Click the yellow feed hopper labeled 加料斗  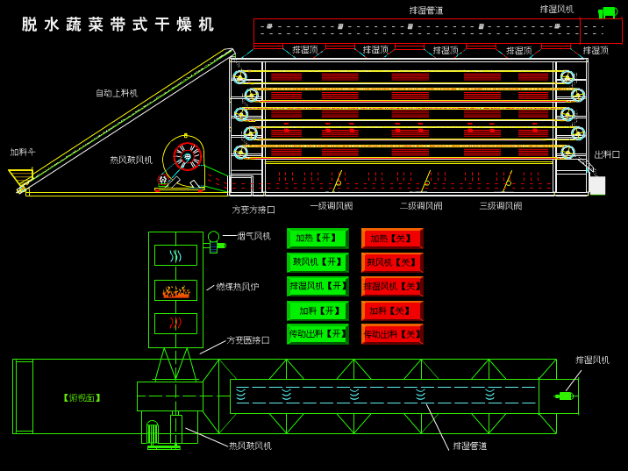click(21, 178)
